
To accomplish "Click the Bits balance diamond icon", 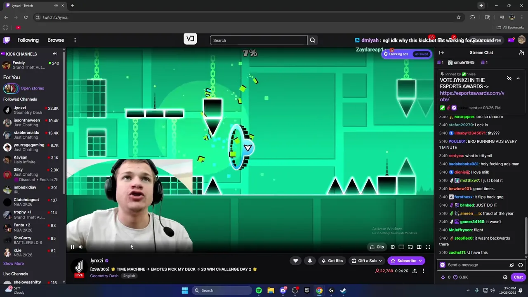I will tap(443, 277).
